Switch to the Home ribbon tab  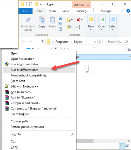[x=39, y=11]
